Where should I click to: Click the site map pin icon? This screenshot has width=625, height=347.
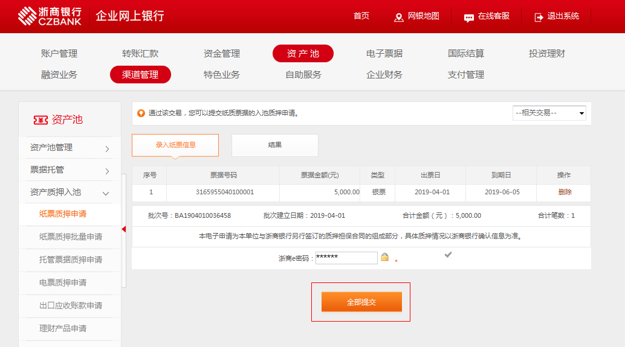click(398, 18)
